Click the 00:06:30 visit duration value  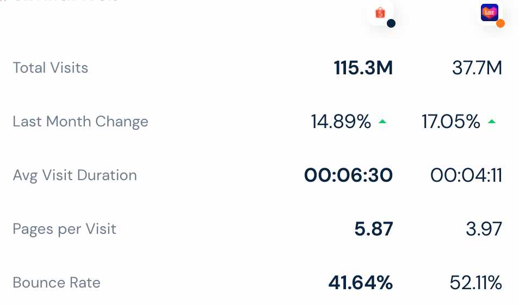tap(349, 175)
